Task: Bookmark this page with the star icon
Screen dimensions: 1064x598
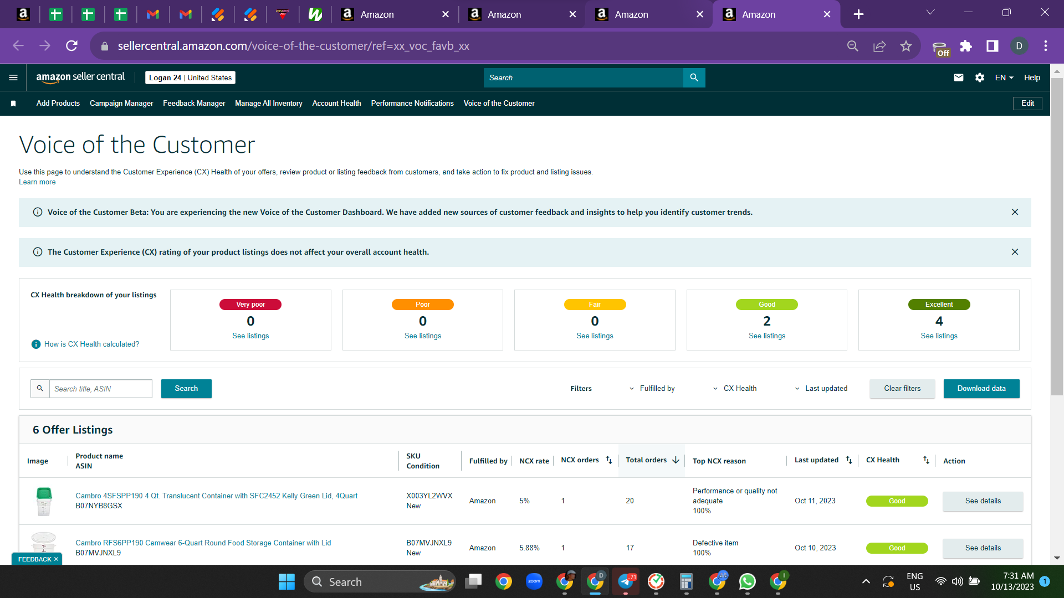Action: (x=906, y=46)
